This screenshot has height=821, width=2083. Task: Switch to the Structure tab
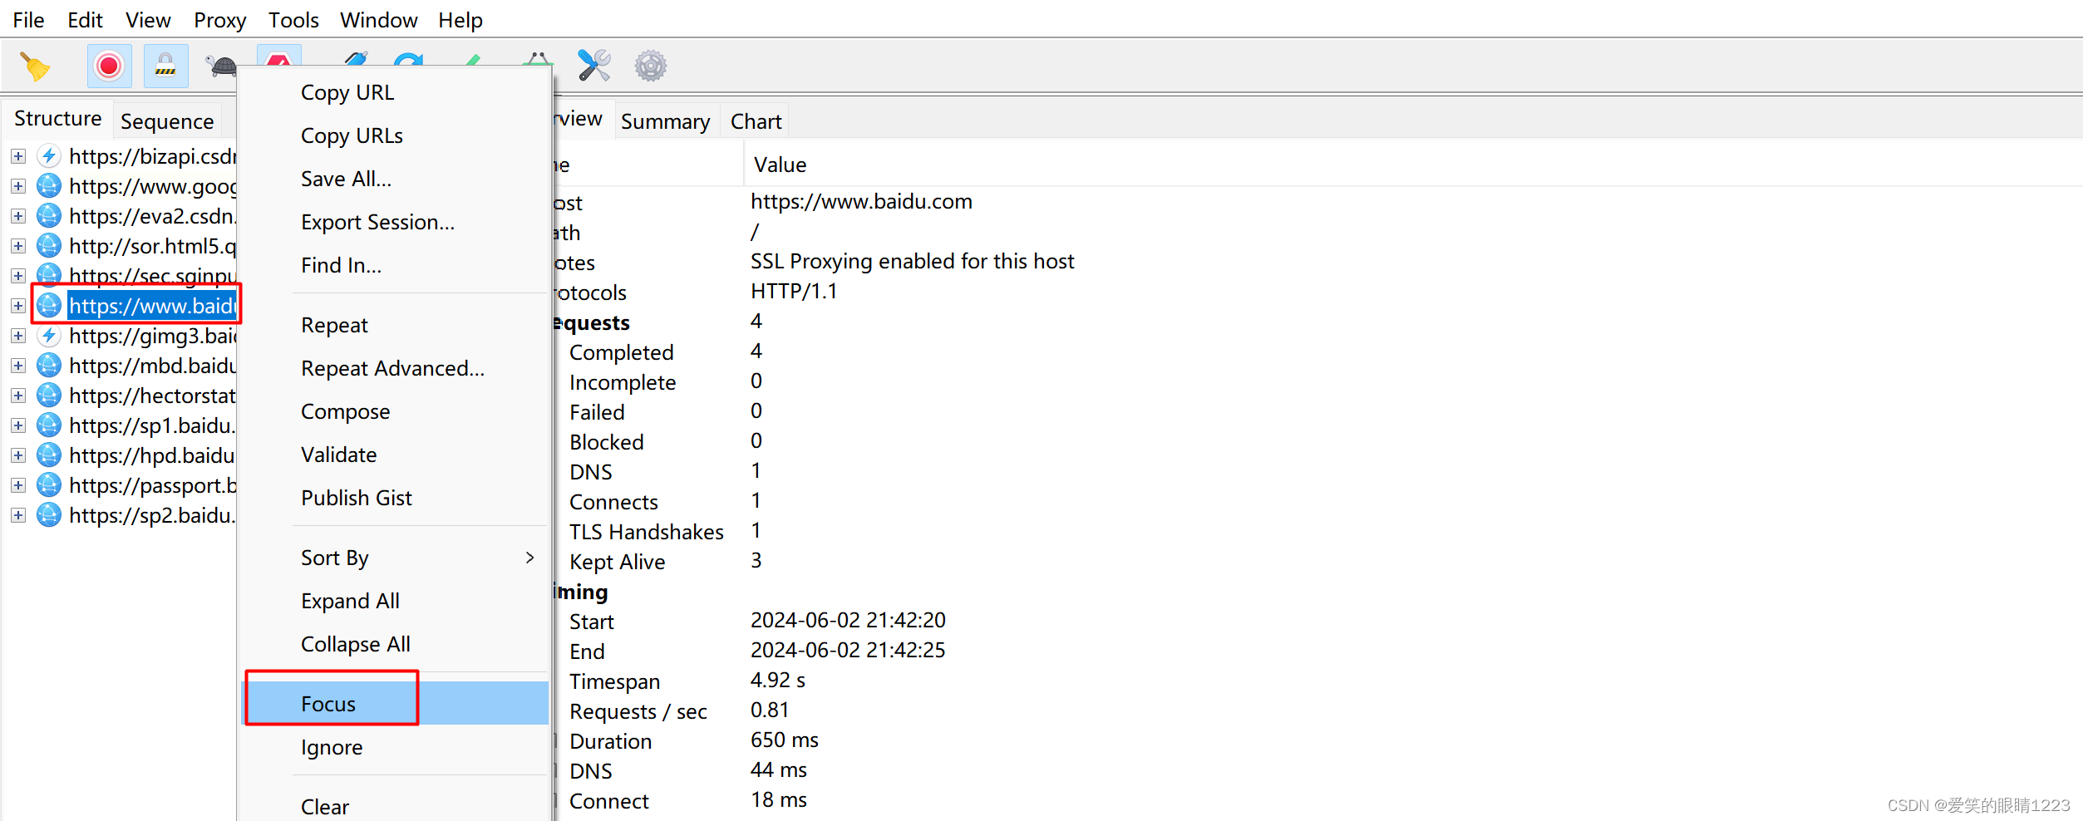point(57,119)
